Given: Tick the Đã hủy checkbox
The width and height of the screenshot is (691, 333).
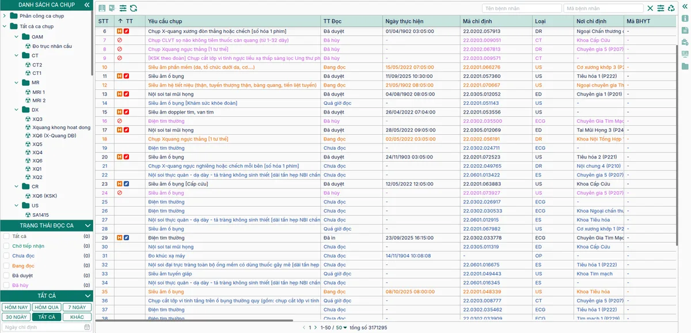Looking at the screenshot, I should [6, 285].
